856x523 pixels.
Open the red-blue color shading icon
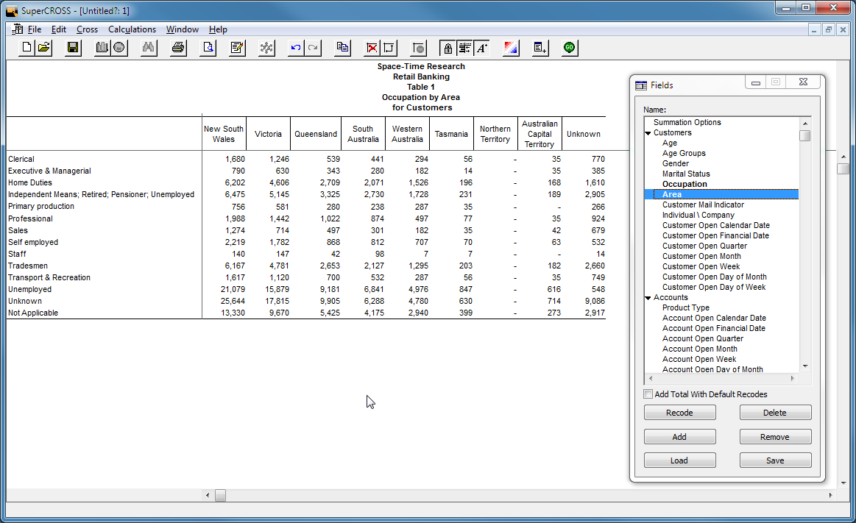pos(511,48)
